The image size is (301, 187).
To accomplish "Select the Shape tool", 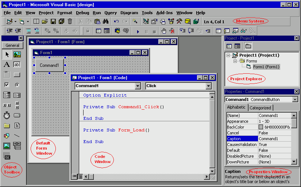I will (7, 135).
